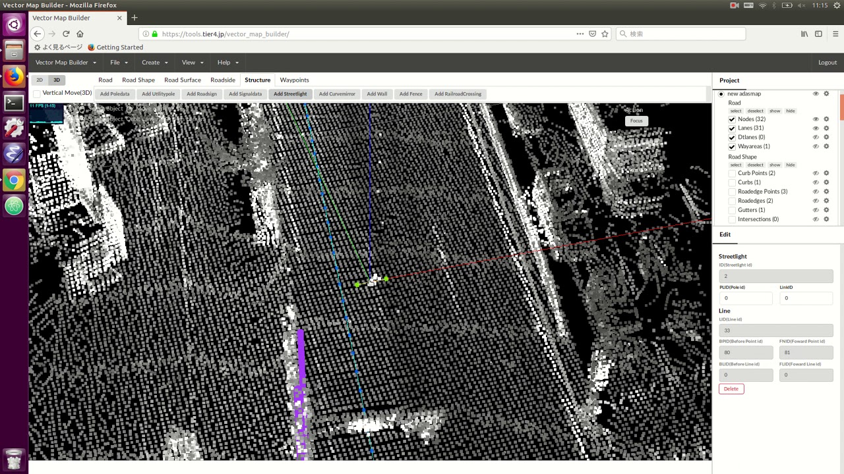Open Firefox hamburger menu
Viewport: 844px width, 474px height.
click(835, 34)
